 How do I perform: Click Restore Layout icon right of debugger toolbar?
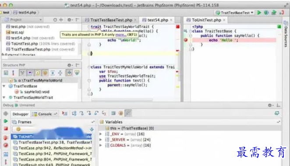point(277,113)
